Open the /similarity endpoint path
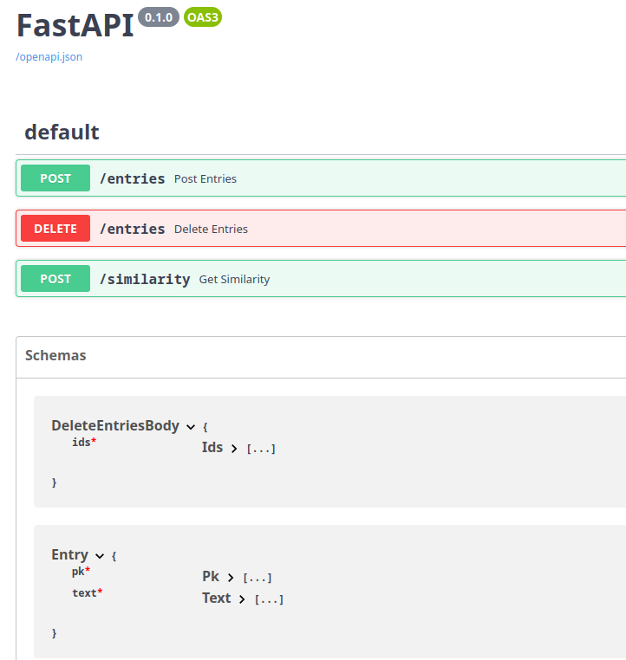 [145, 279]
